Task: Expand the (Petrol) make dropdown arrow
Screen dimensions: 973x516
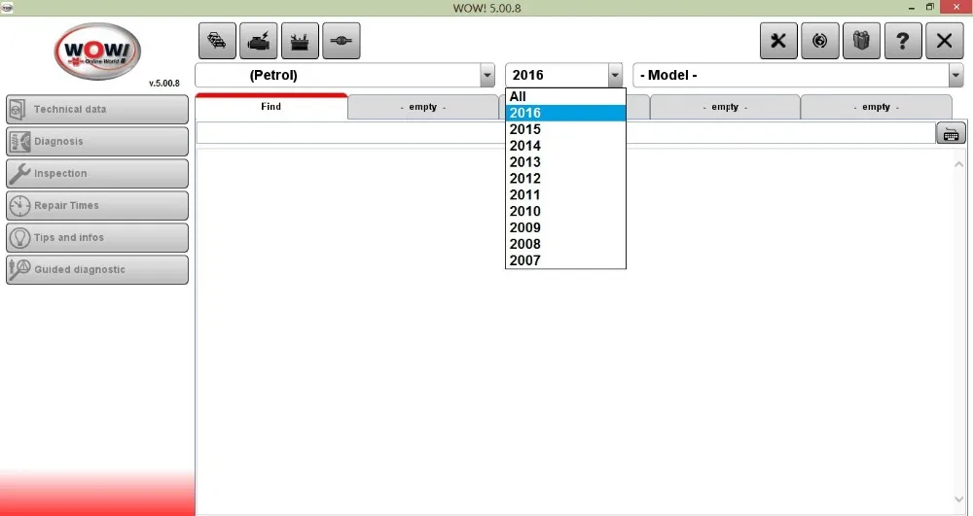Action: point(487,76)
